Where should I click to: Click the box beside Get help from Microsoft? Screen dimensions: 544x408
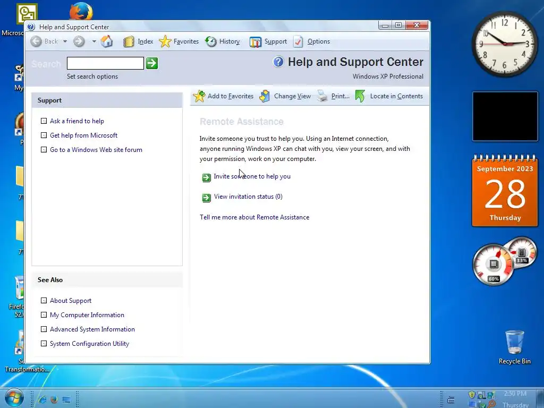click(x=44, y=135)
